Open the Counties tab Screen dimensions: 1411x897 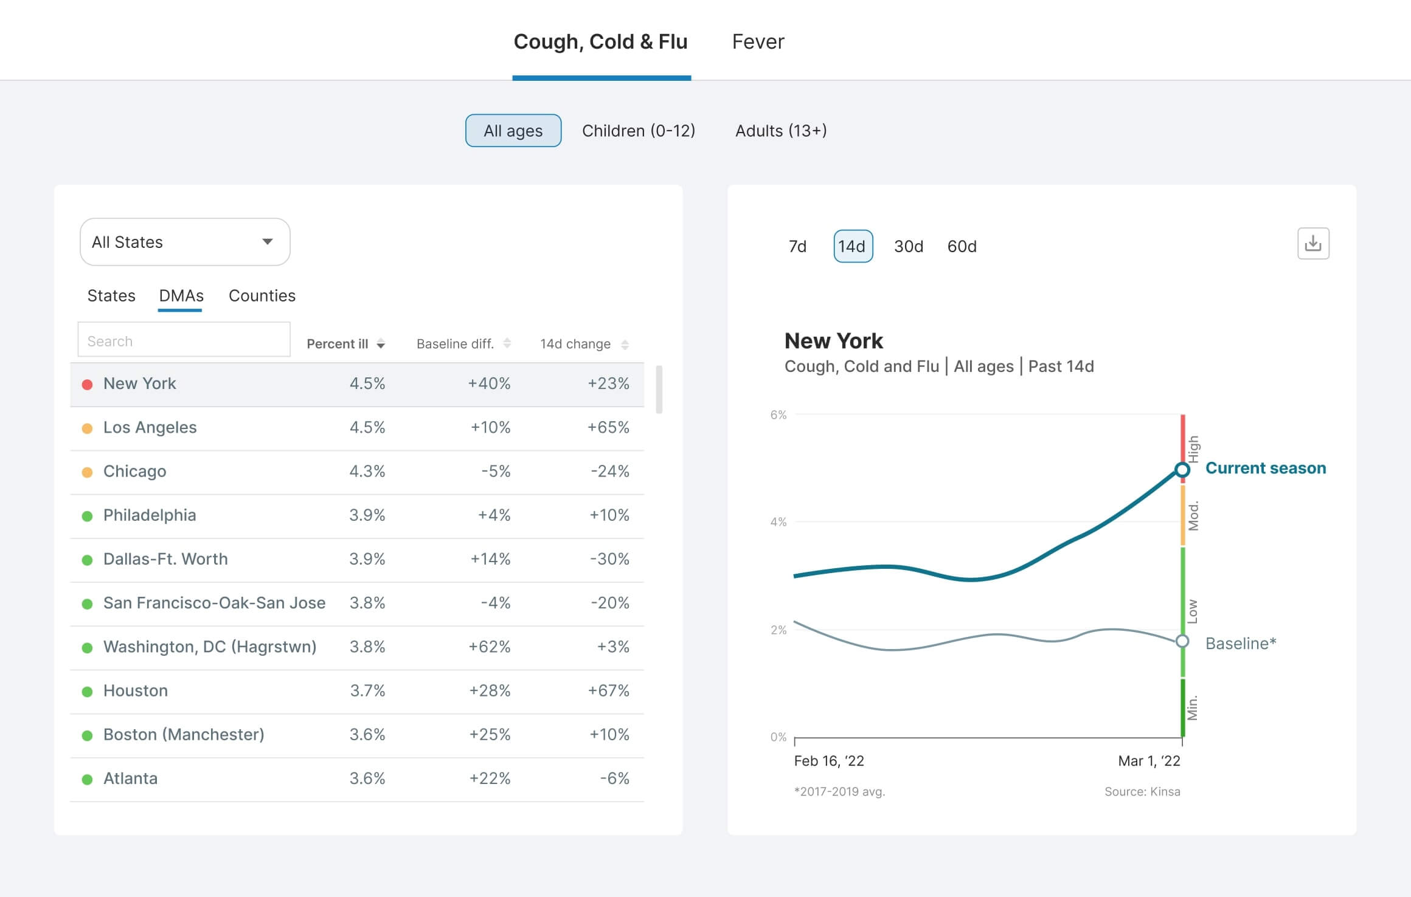[x=262, y=296]
